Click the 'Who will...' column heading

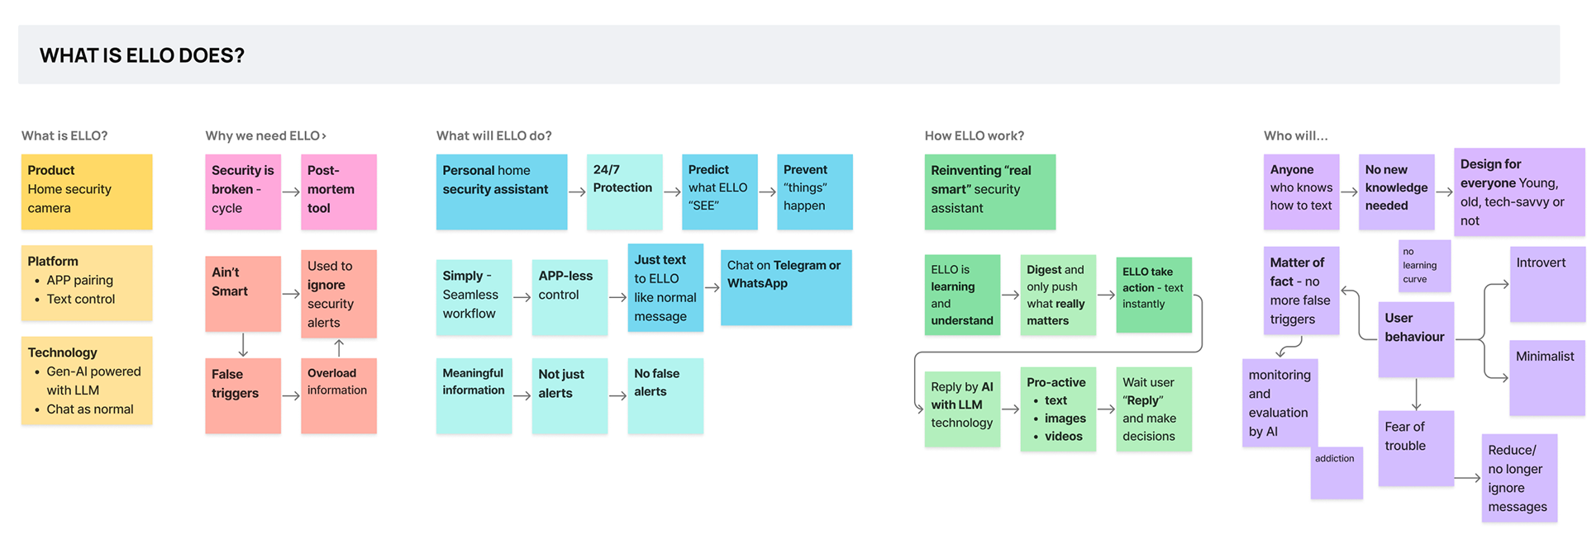(x=1295, y=135)
